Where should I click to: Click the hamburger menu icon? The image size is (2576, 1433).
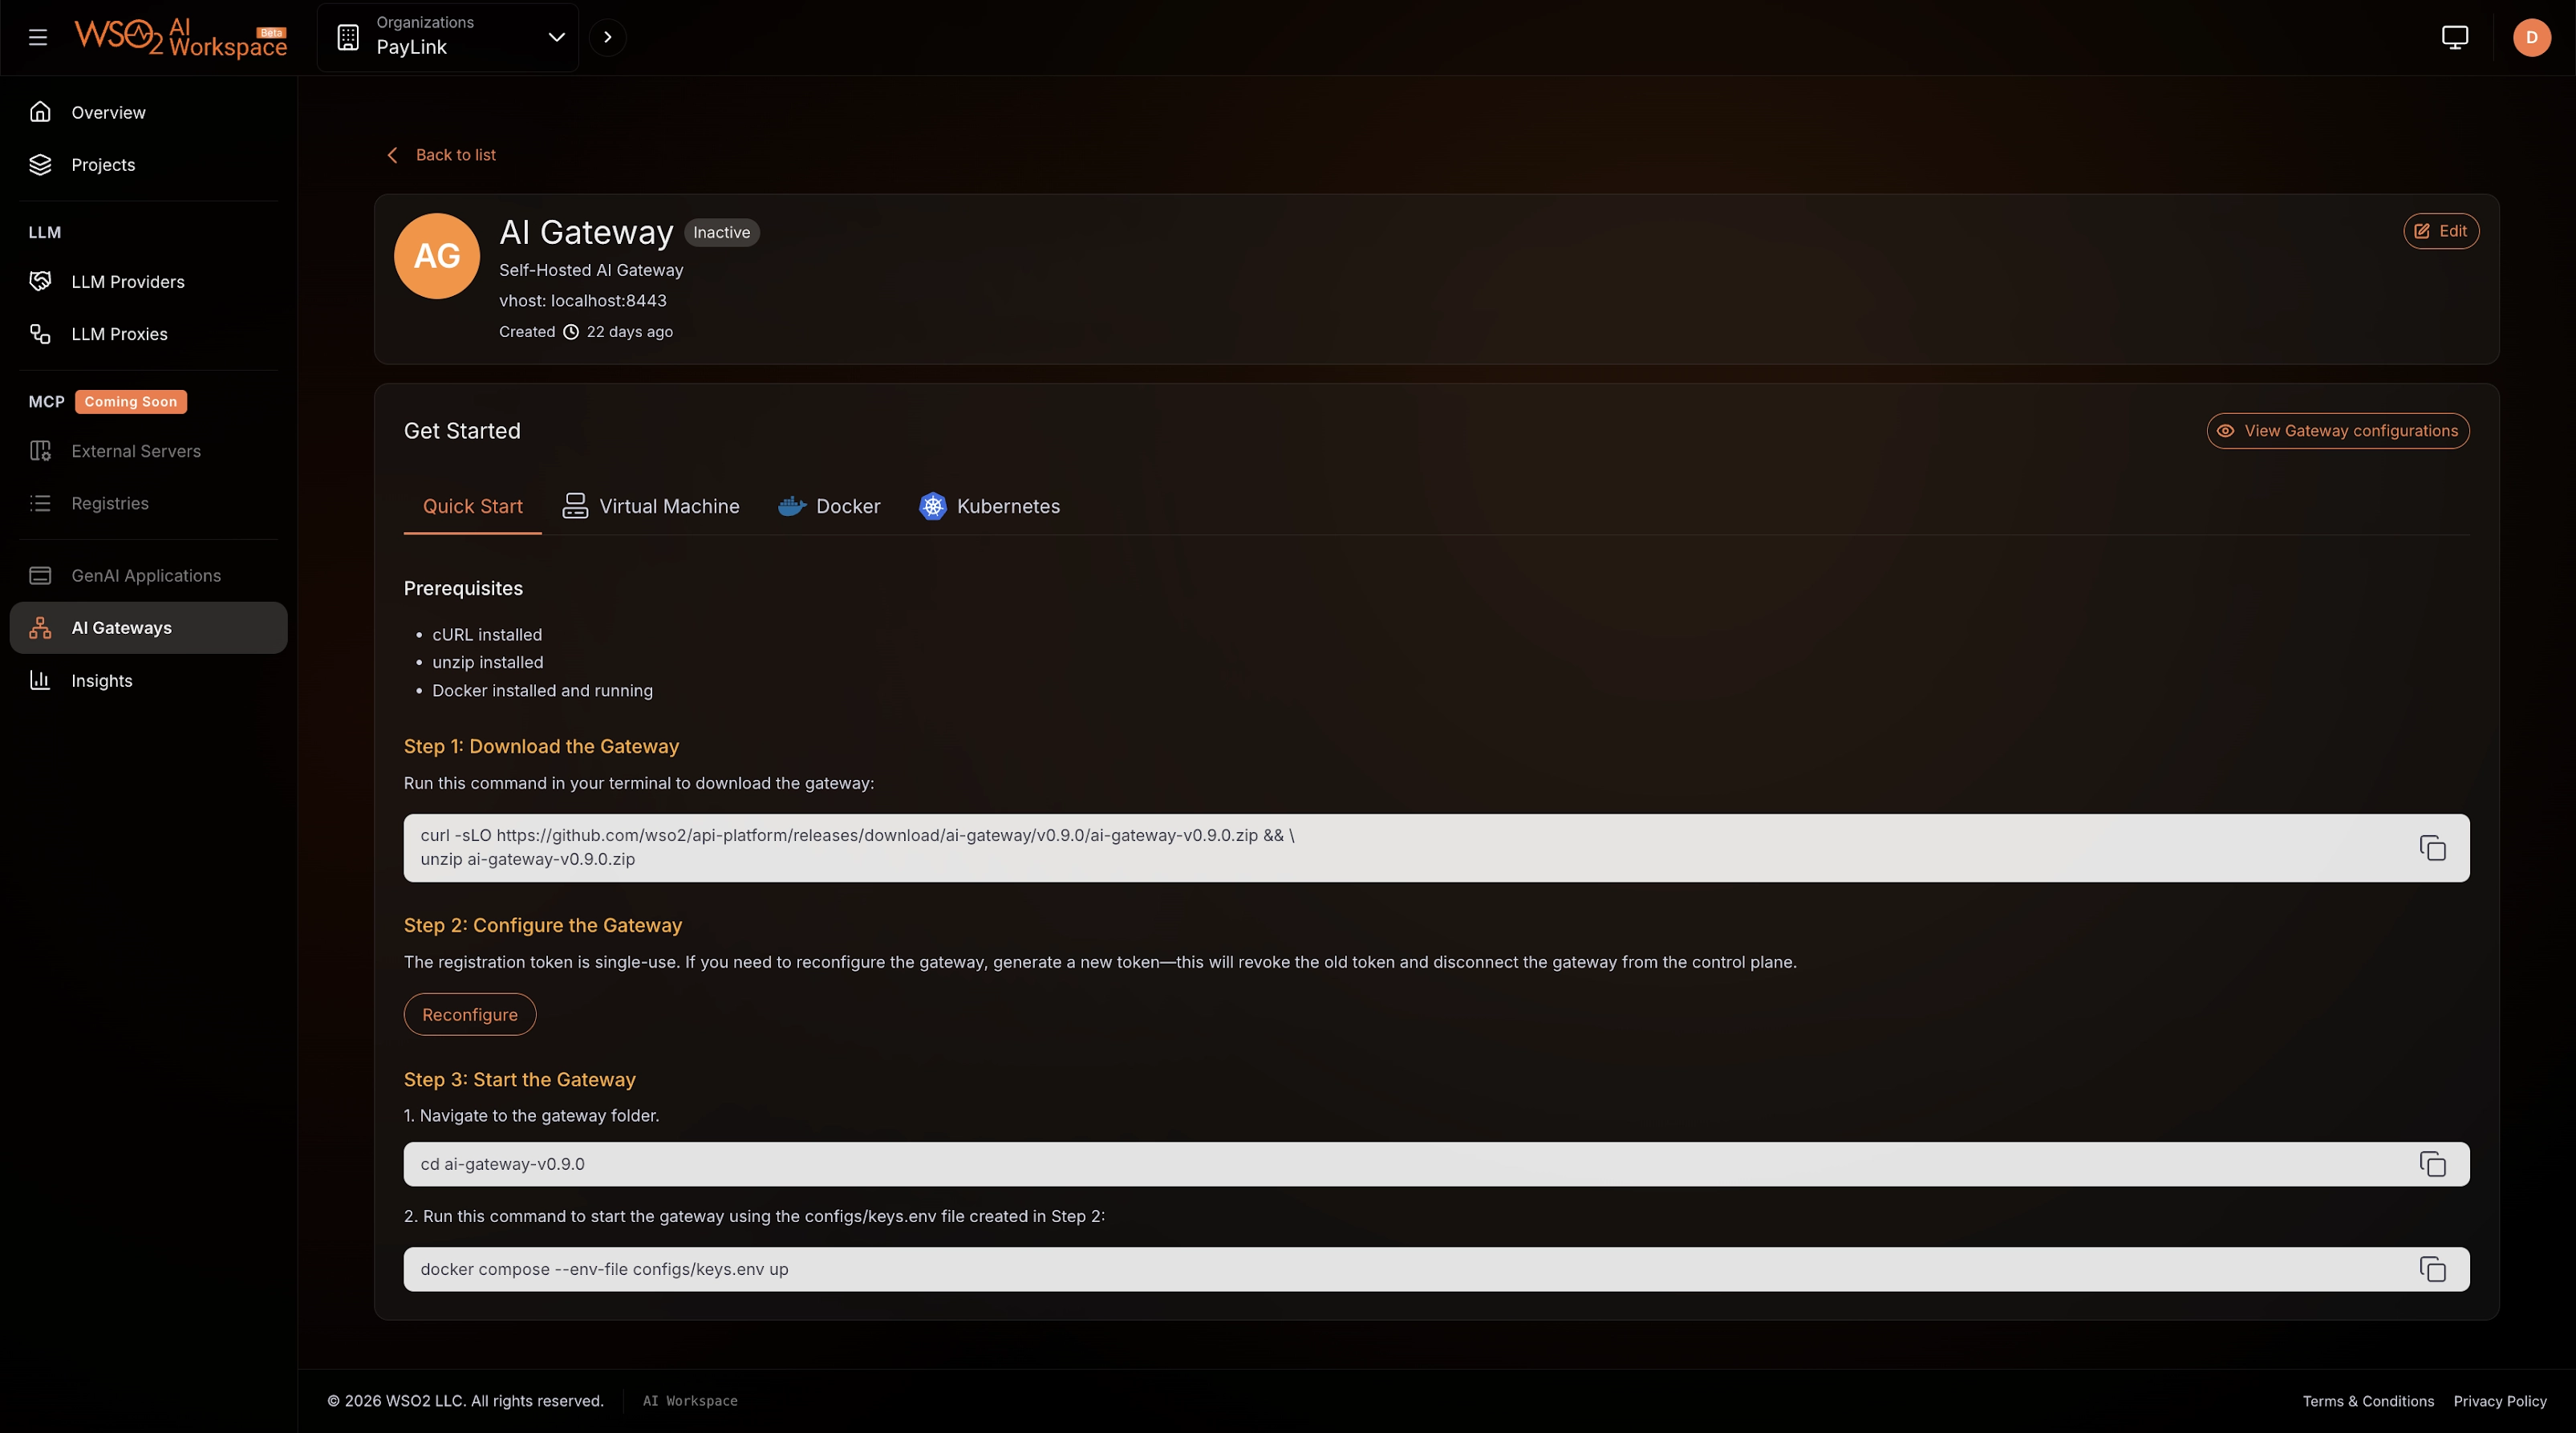coord(38,38)
